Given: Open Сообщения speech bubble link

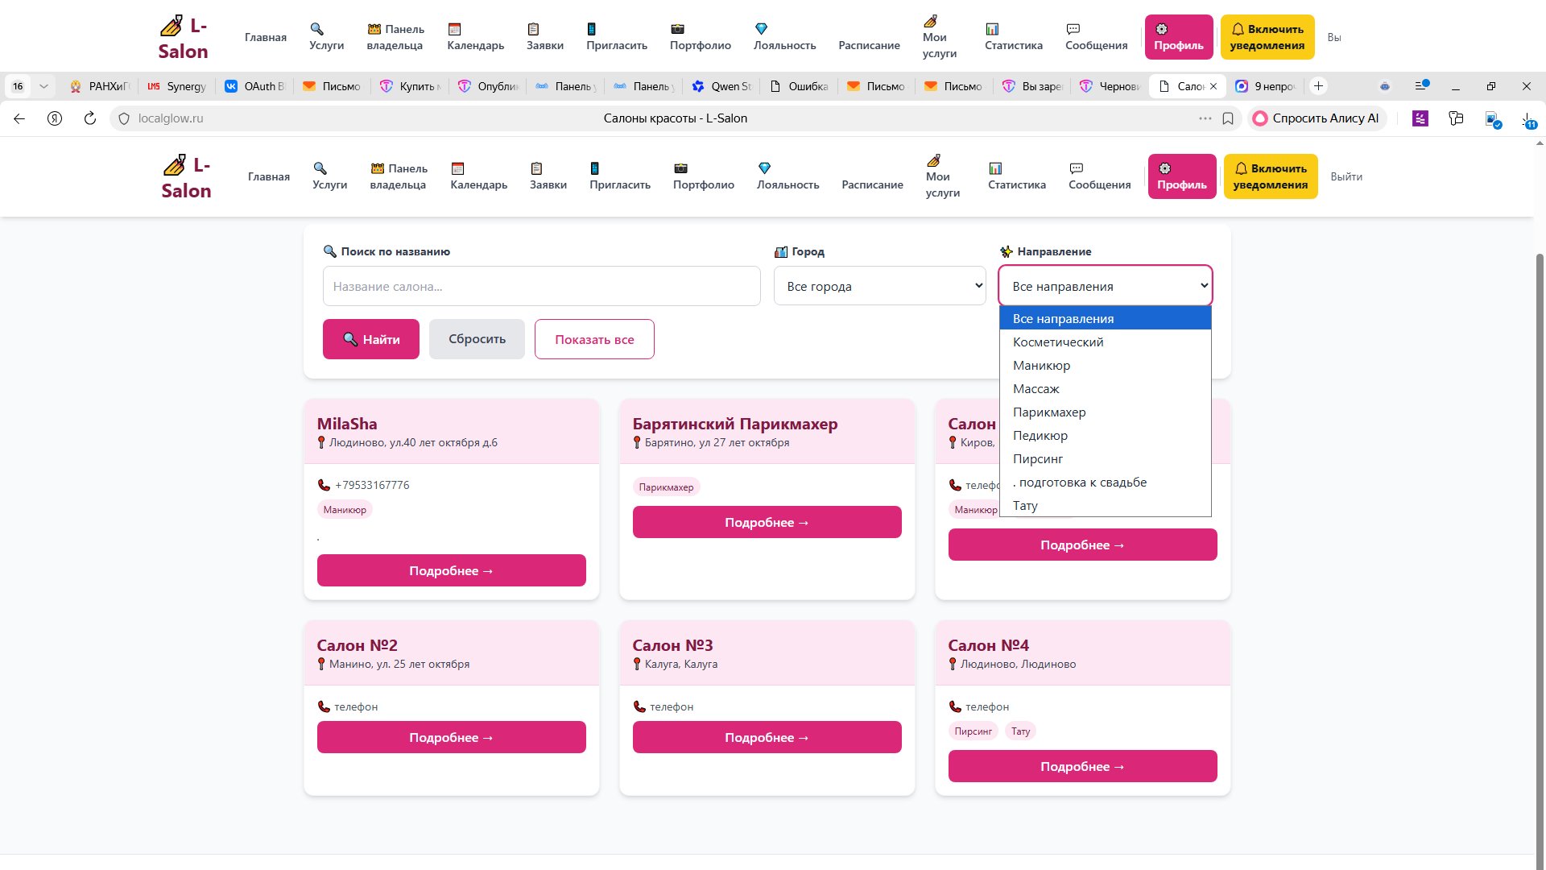Looking at the screenshot, I should point(1099,176).
